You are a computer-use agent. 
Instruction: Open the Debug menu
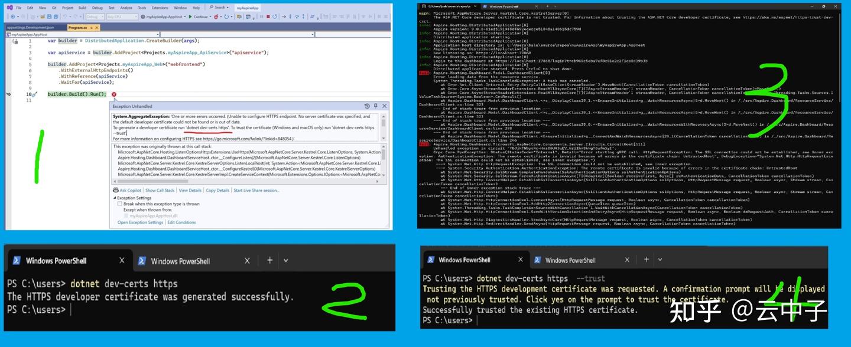click(x=97, y=9)
